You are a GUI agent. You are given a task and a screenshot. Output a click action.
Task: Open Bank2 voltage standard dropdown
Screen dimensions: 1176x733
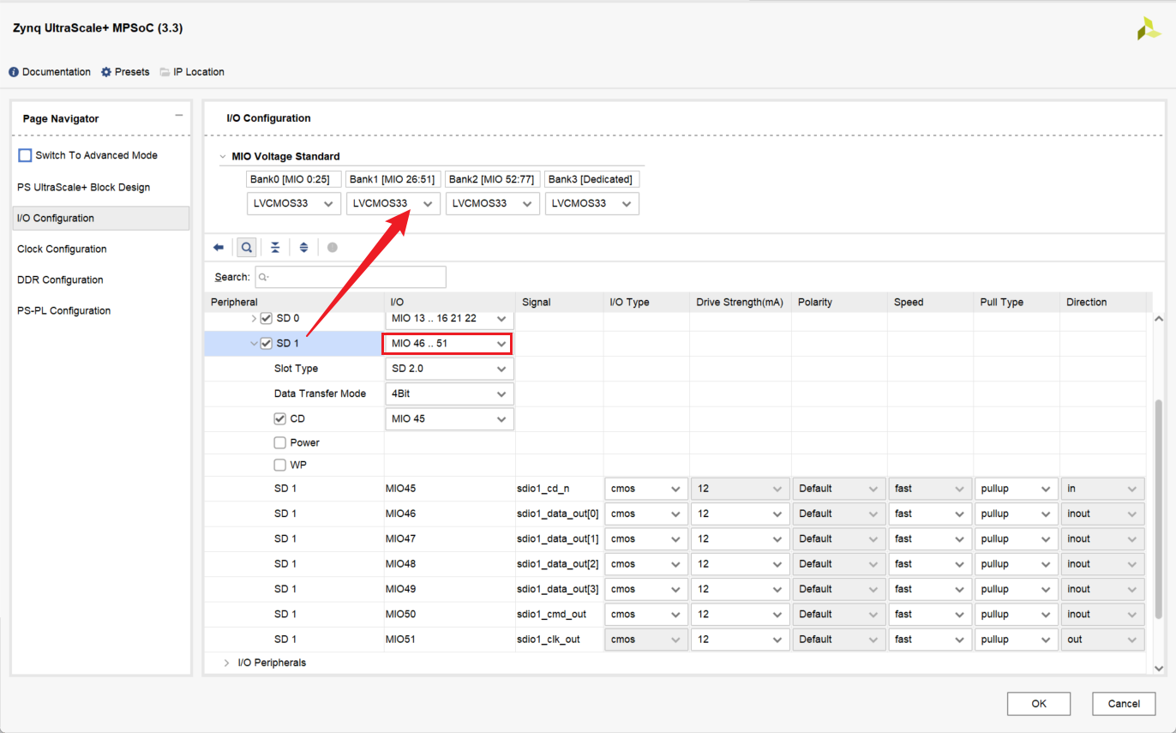493,203
